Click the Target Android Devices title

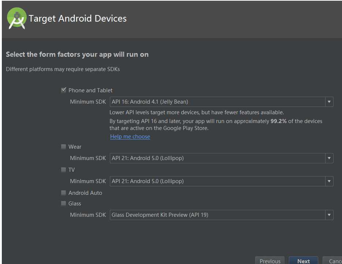tap(78, 19)
